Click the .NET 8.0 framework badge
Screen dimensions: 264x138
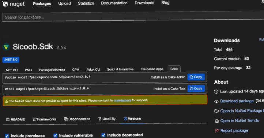11,59
